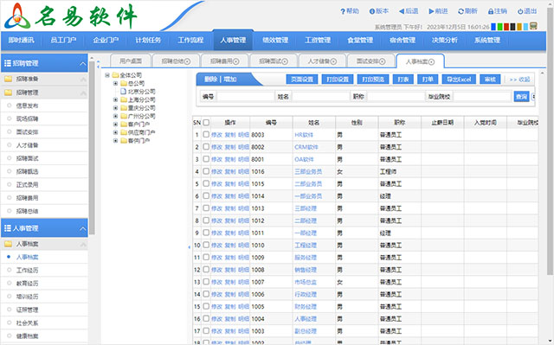Click the 查询 search button
554x345 pixels.
(521, 96)
